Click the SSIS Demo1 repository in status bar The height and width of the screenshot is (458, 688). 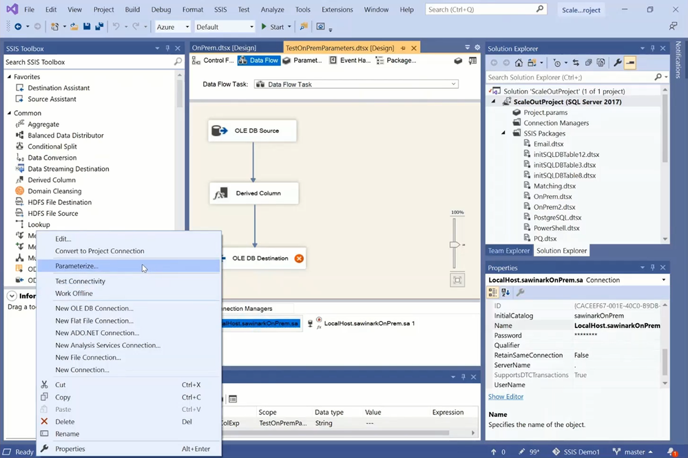(576, 451)
